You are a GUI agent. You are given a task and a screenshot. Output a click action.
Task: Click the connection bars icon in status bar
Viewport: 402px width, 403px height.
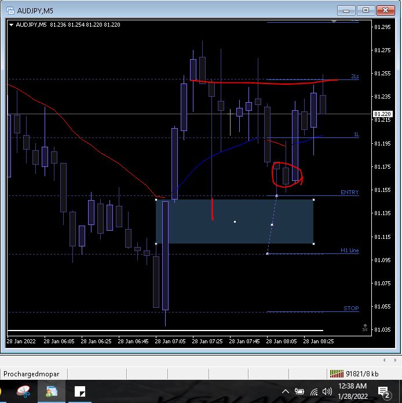(x=337, y=373)
